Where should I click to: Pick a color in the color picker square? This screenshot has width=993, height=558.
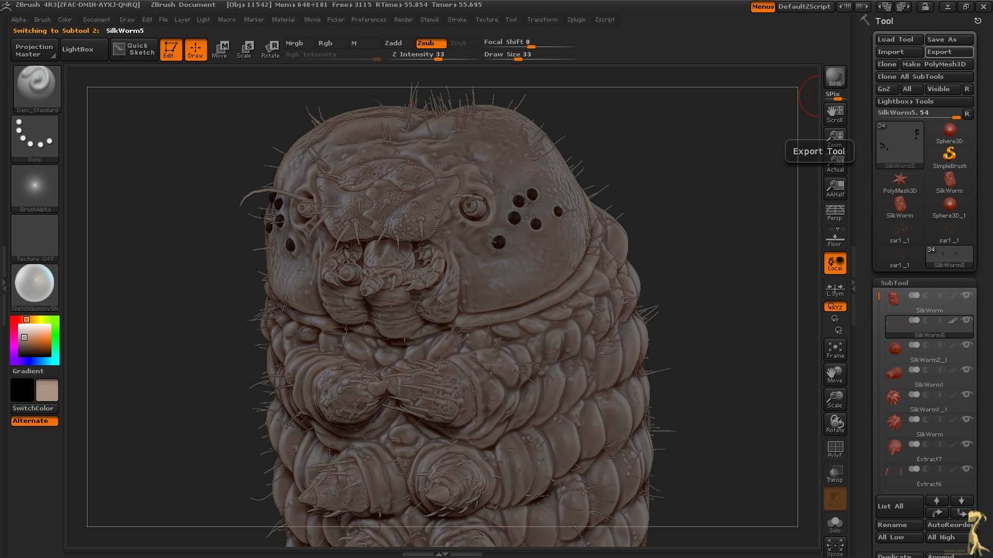pyautogui.click(x=34, y=340)
